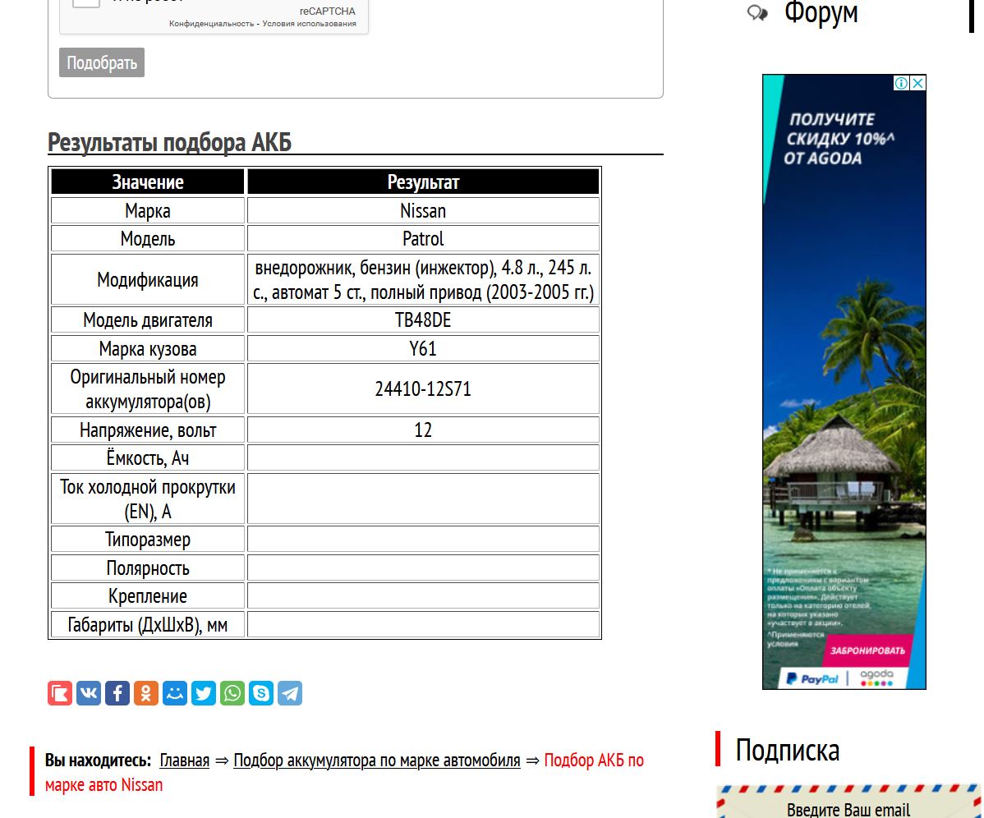
Task: Share the page on VK
Action: tap(89, 693)
